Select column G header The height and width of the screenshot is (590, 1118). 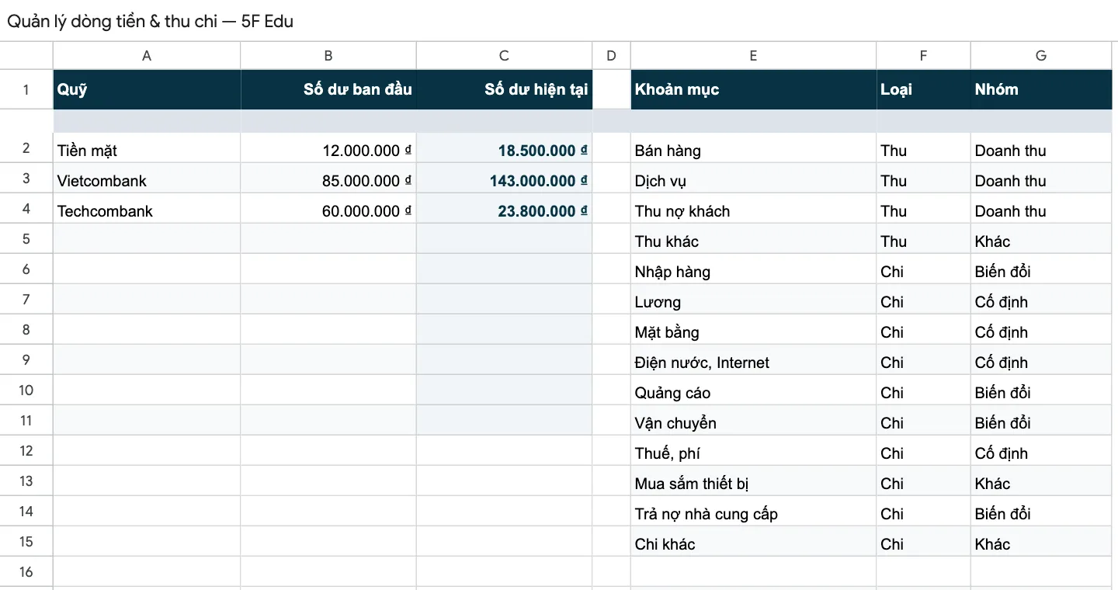(1041, 55)
